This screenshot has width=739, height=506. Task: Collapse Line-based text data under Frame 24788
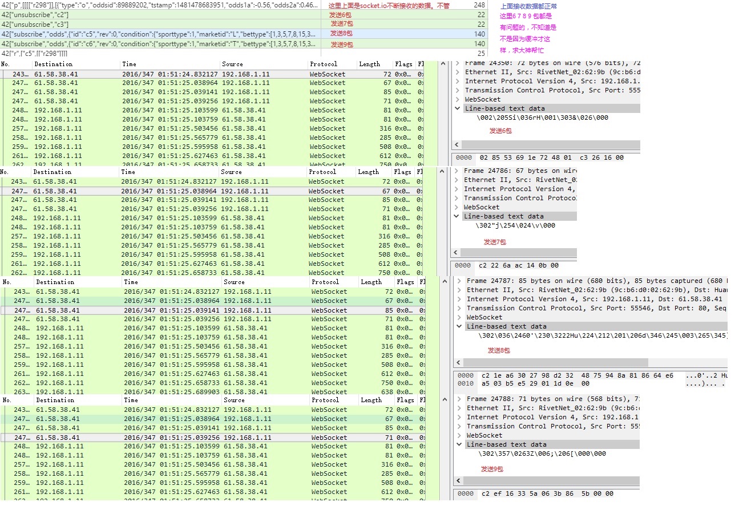pyautogui.click(x=459, y=444)
